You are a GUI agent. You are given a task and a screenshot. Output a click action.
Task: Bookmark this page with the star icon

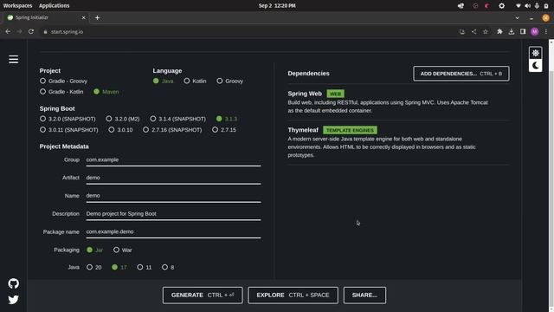486,31
